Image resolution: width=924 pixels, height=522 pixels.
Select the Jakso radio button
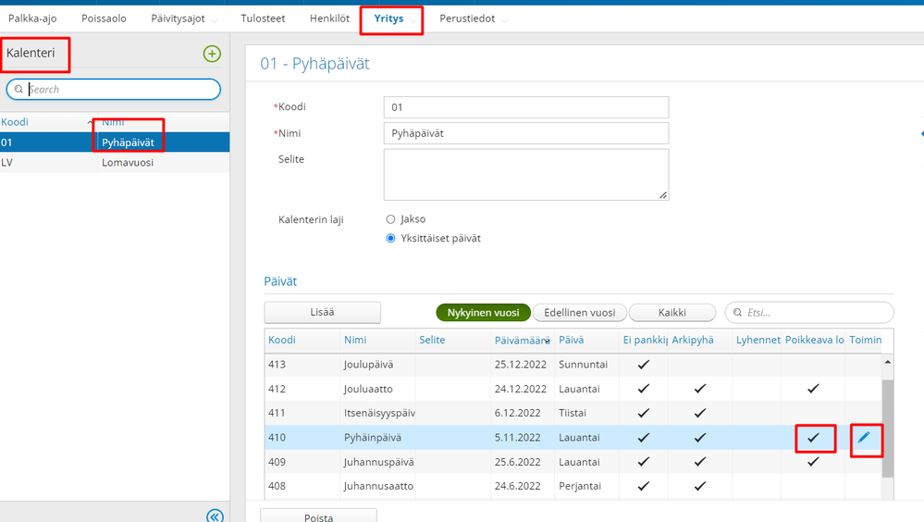[390, 219]
